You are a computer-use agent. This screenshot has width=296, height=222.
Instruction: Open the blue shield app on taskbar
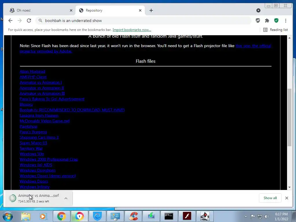click(x=97, y=216)
